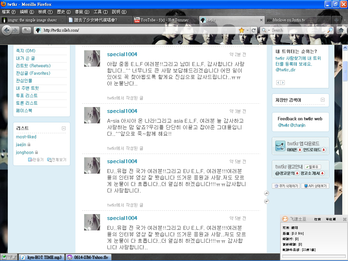Open the address bar history dropdown arrow
This screenshot has height=261, width=348.
click(247, 30)
